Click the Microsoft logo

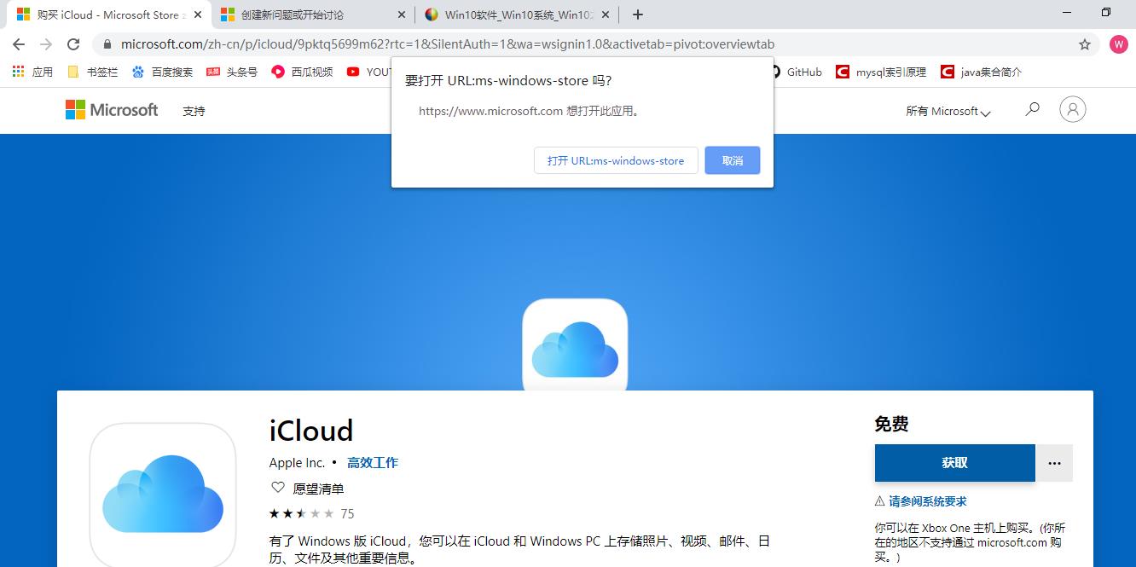(112, 110)
